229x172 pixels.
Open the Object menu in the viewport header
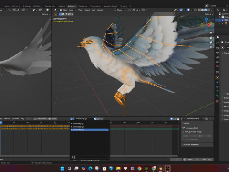point(100,10)
